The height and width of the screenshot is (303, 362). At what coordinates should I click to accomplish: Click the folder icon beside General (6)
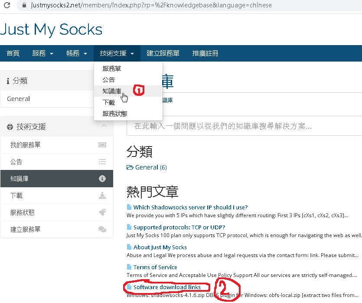pyautogui.click(x=130, y=167)
